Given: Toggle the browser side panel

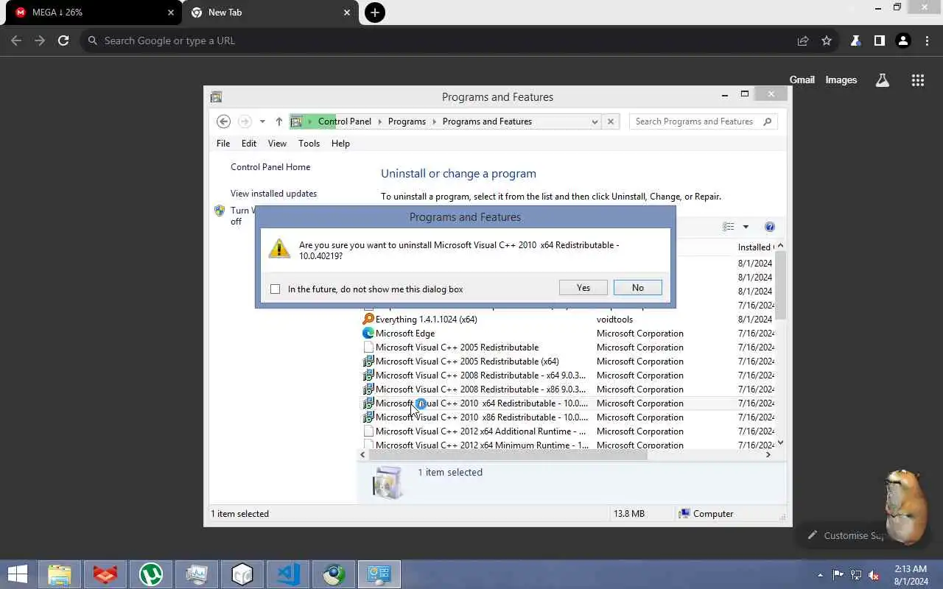Looking at the screenshot, I should click(879, 40).
